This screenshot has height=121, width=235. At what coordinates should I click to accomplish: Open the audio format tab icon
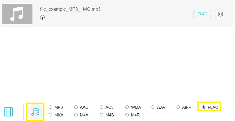[35, 112]
